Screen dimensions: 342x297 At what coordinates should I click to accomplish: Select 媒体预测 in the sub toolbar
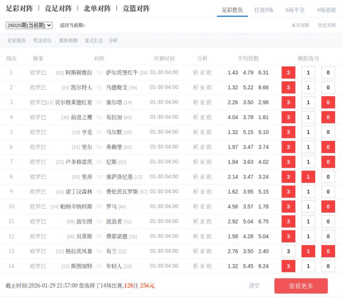pos(68,41)
